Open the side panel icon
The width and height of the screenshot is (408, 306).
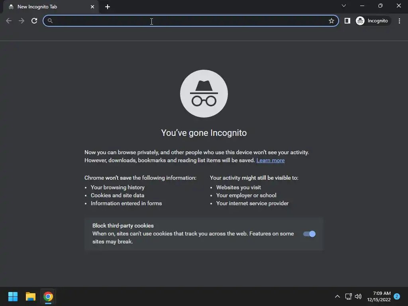[347, 21]
